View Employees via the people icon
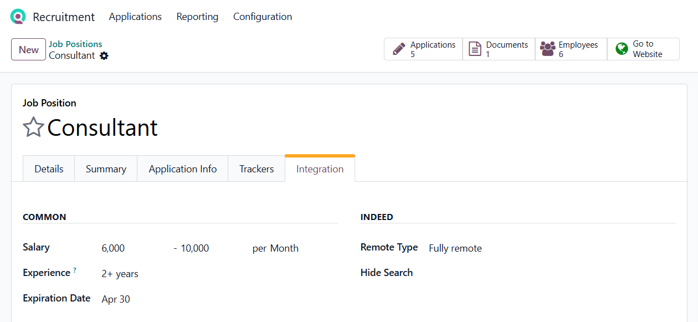This screenshot has height=322, width=698. pyautogui.click(x=547, y=49)
